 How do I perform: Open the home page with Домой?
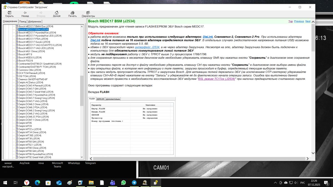coord(57,14)
